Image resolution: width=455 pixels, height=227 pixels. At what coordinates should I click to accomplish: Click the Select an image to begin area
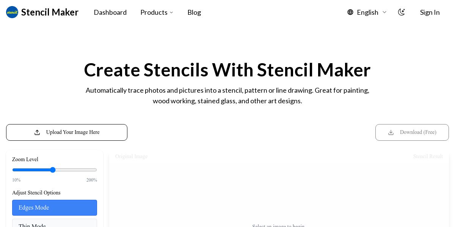278,225
